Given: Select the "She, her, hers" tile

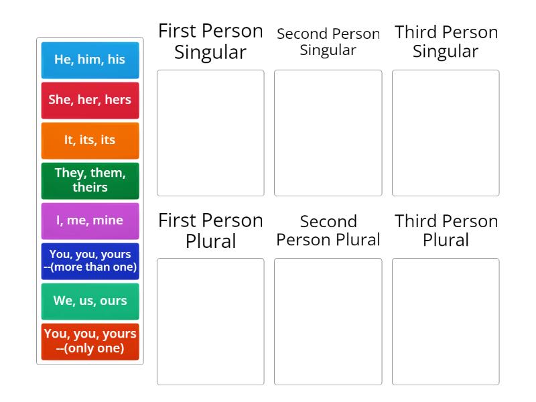Looking at the screenshot, I should coord(90,100).
